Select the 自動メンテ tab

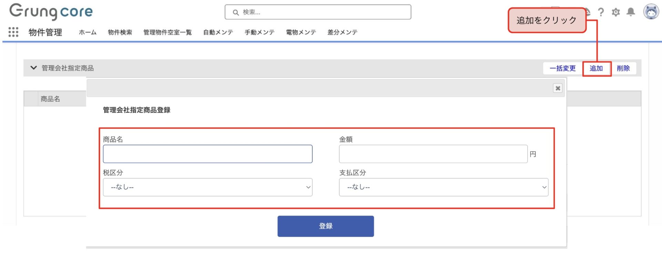click(218, 32)
